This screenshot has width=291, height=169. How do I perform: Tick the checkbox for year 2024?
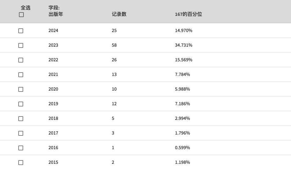coord(21,31)
